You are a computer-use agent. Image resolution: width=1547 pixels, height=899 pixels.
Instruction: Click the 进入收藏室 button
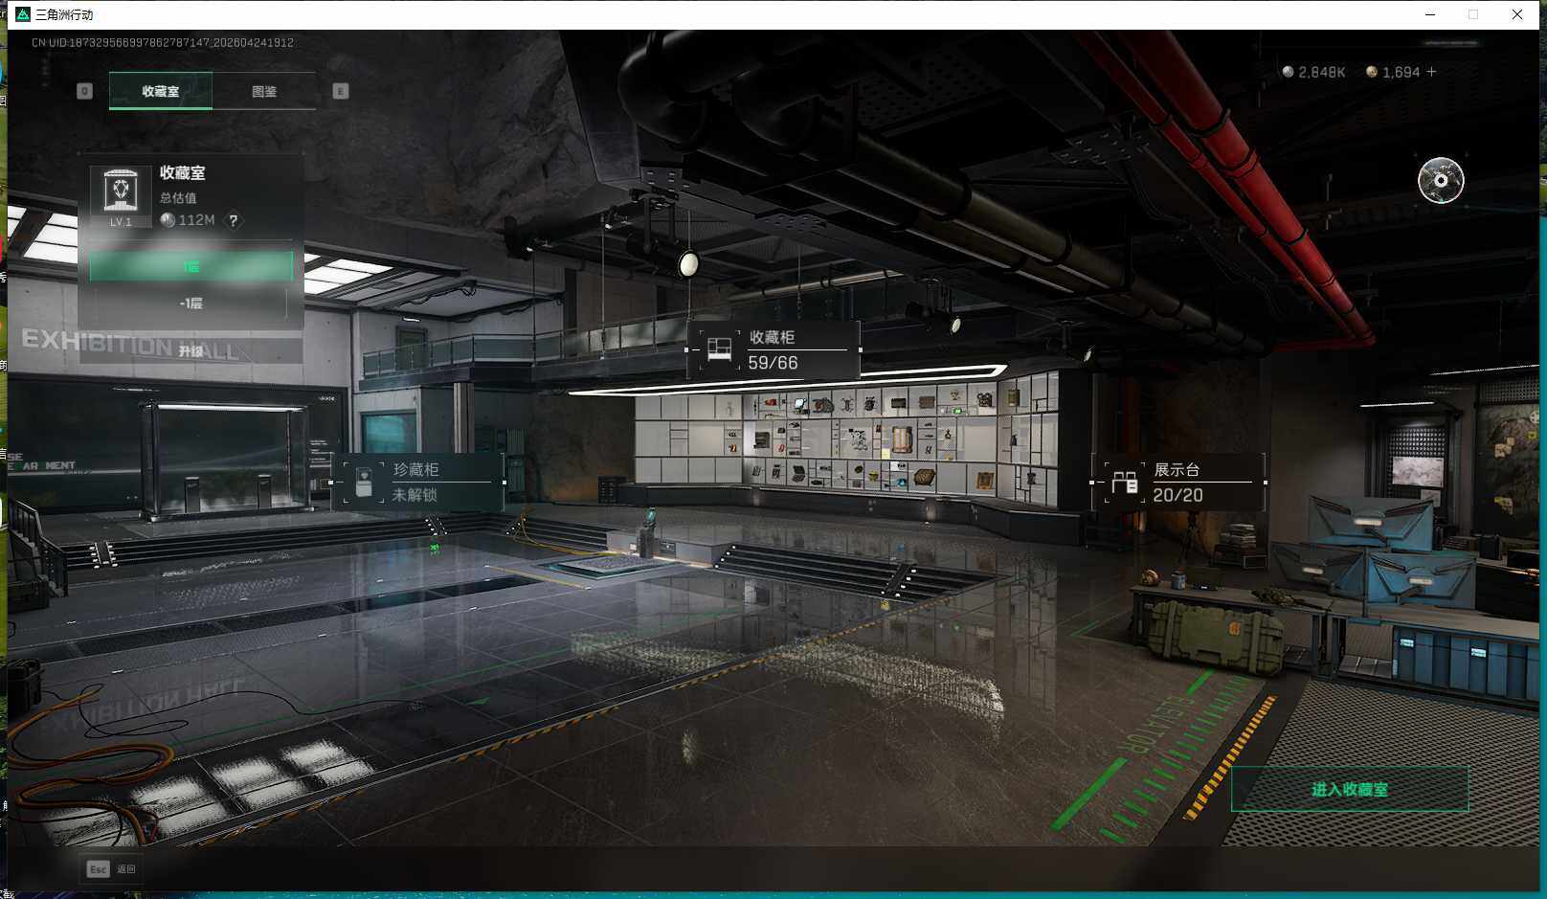coord(1349,789)
